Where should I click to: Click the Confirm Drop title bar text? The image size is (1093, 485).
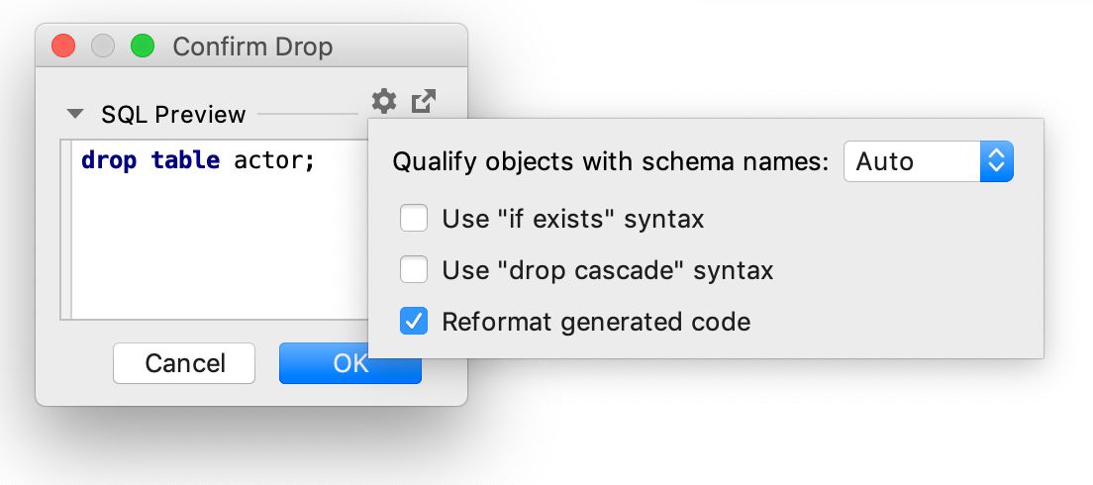(252, 48)
